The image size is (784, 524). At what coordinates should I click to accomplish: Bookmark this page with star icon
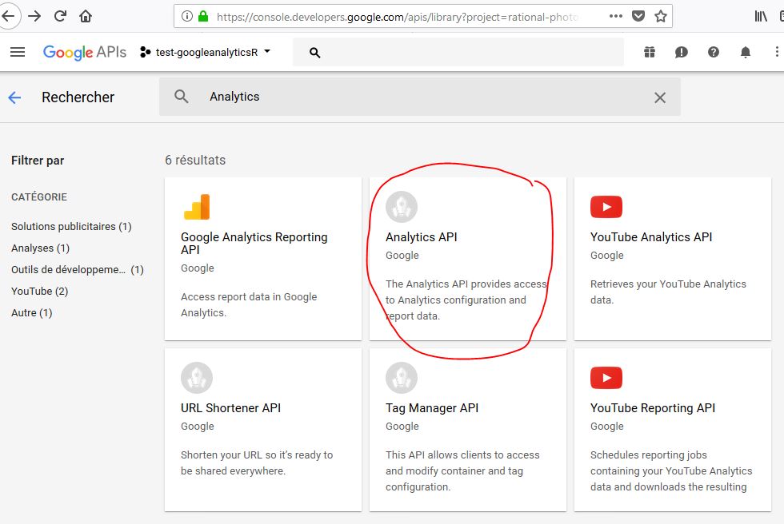(661, 16)
